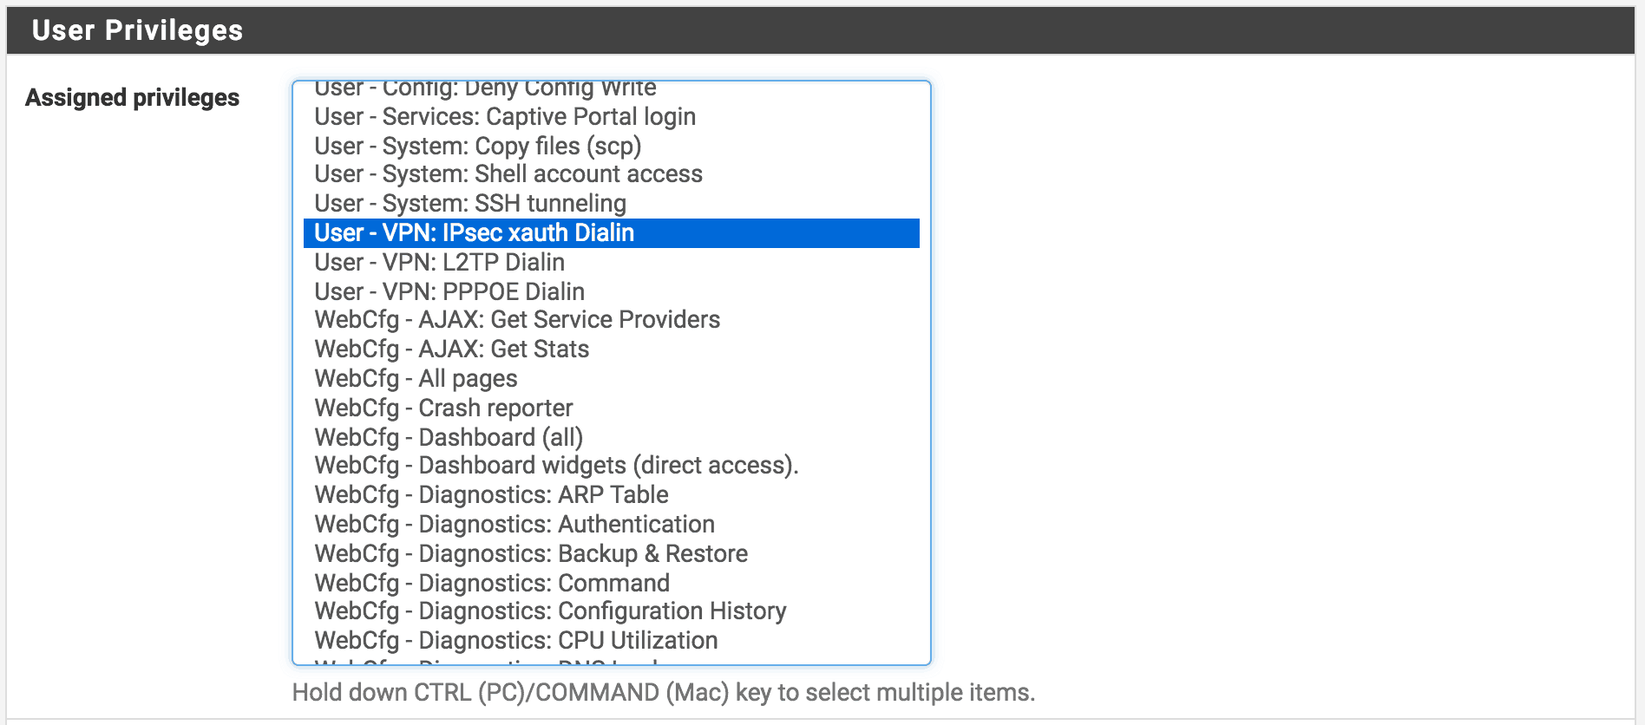Select WebCfg - Diagnostics: Backup & Restore
Image resolution: width=1645 pixels, height=725 pixels.
coord(611,553)
